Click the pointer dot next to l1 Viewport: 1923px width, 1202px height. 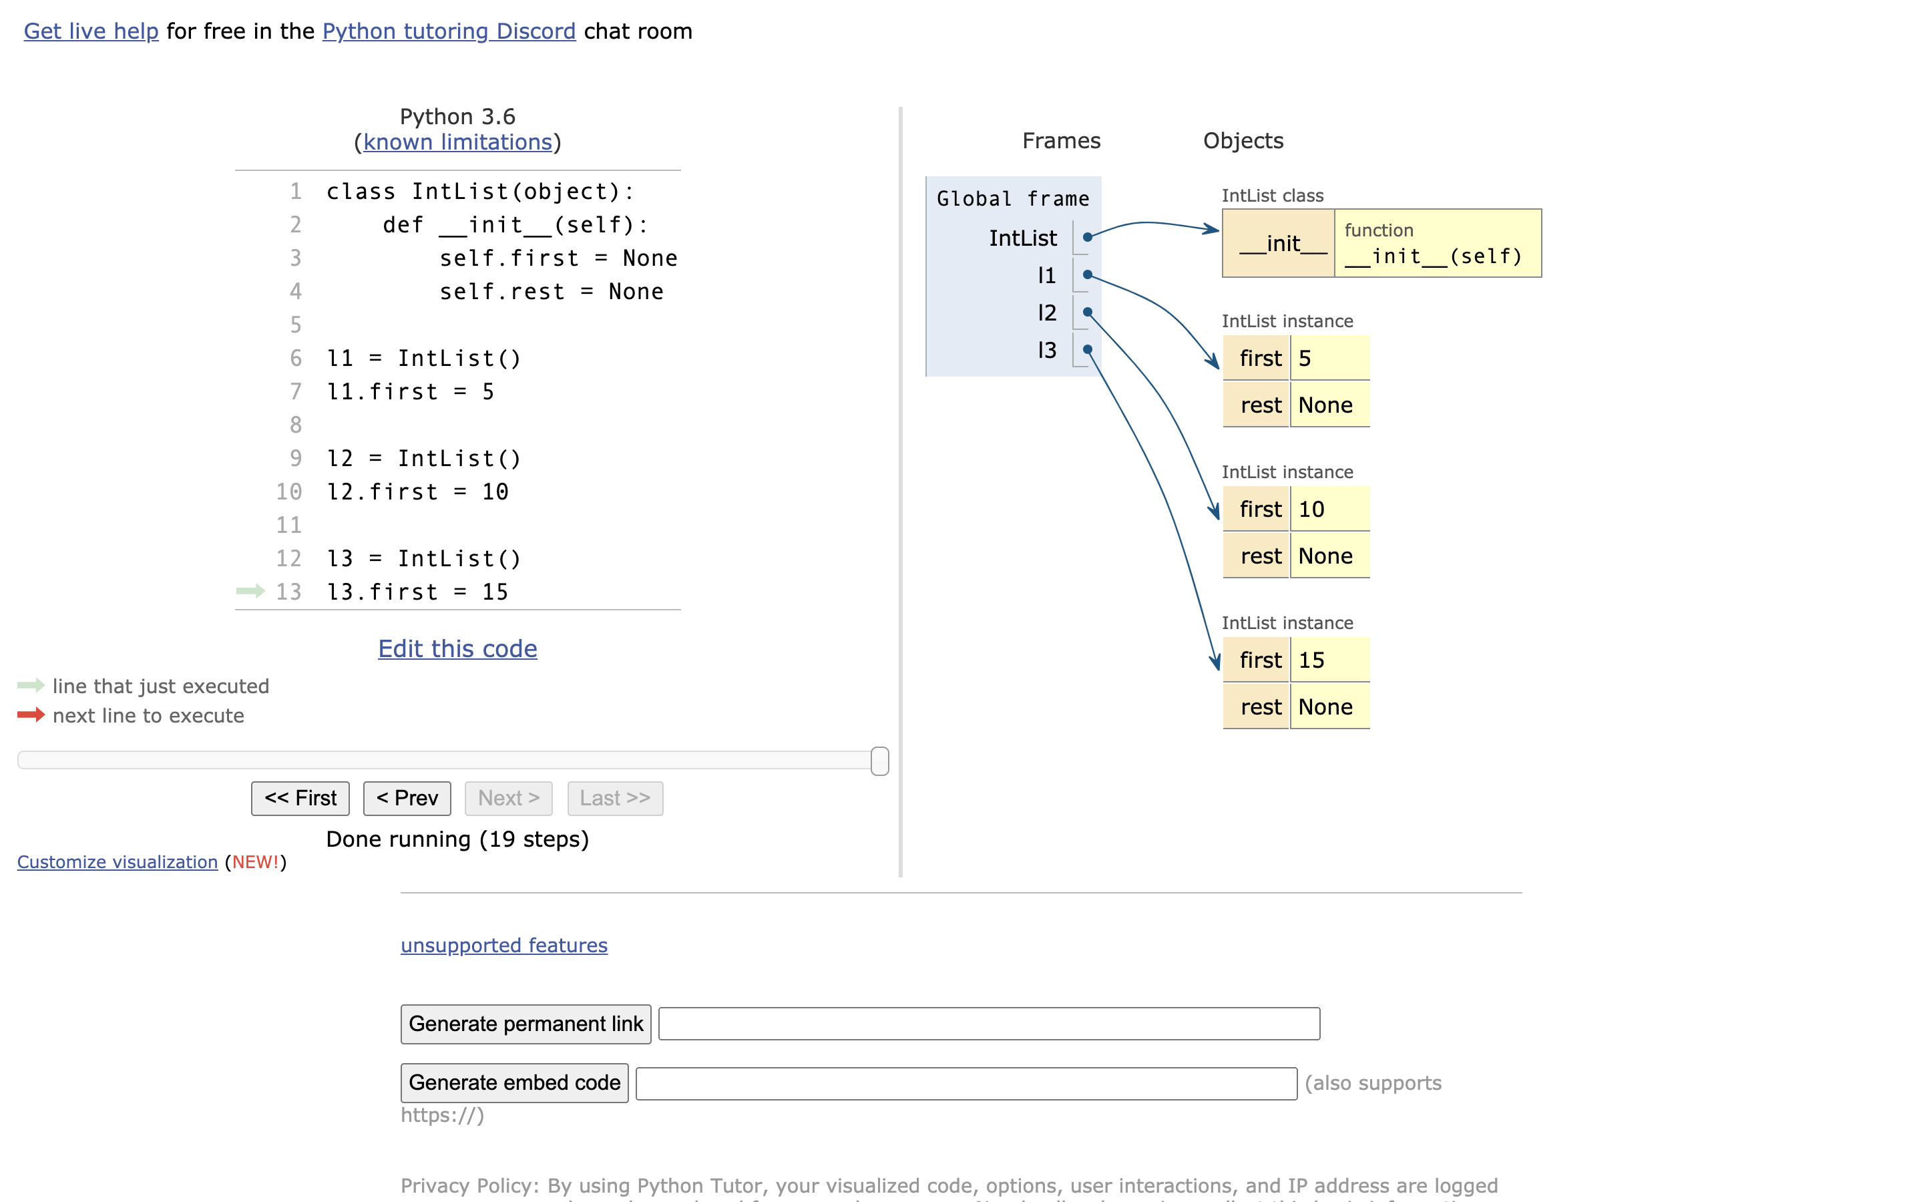click(1087, 275)
